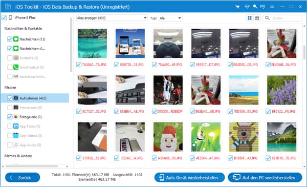The image size is (307, 187).
Task: Click the feedback chat icon in title bar
Action: pyautogui.click(x=262, y=7)
